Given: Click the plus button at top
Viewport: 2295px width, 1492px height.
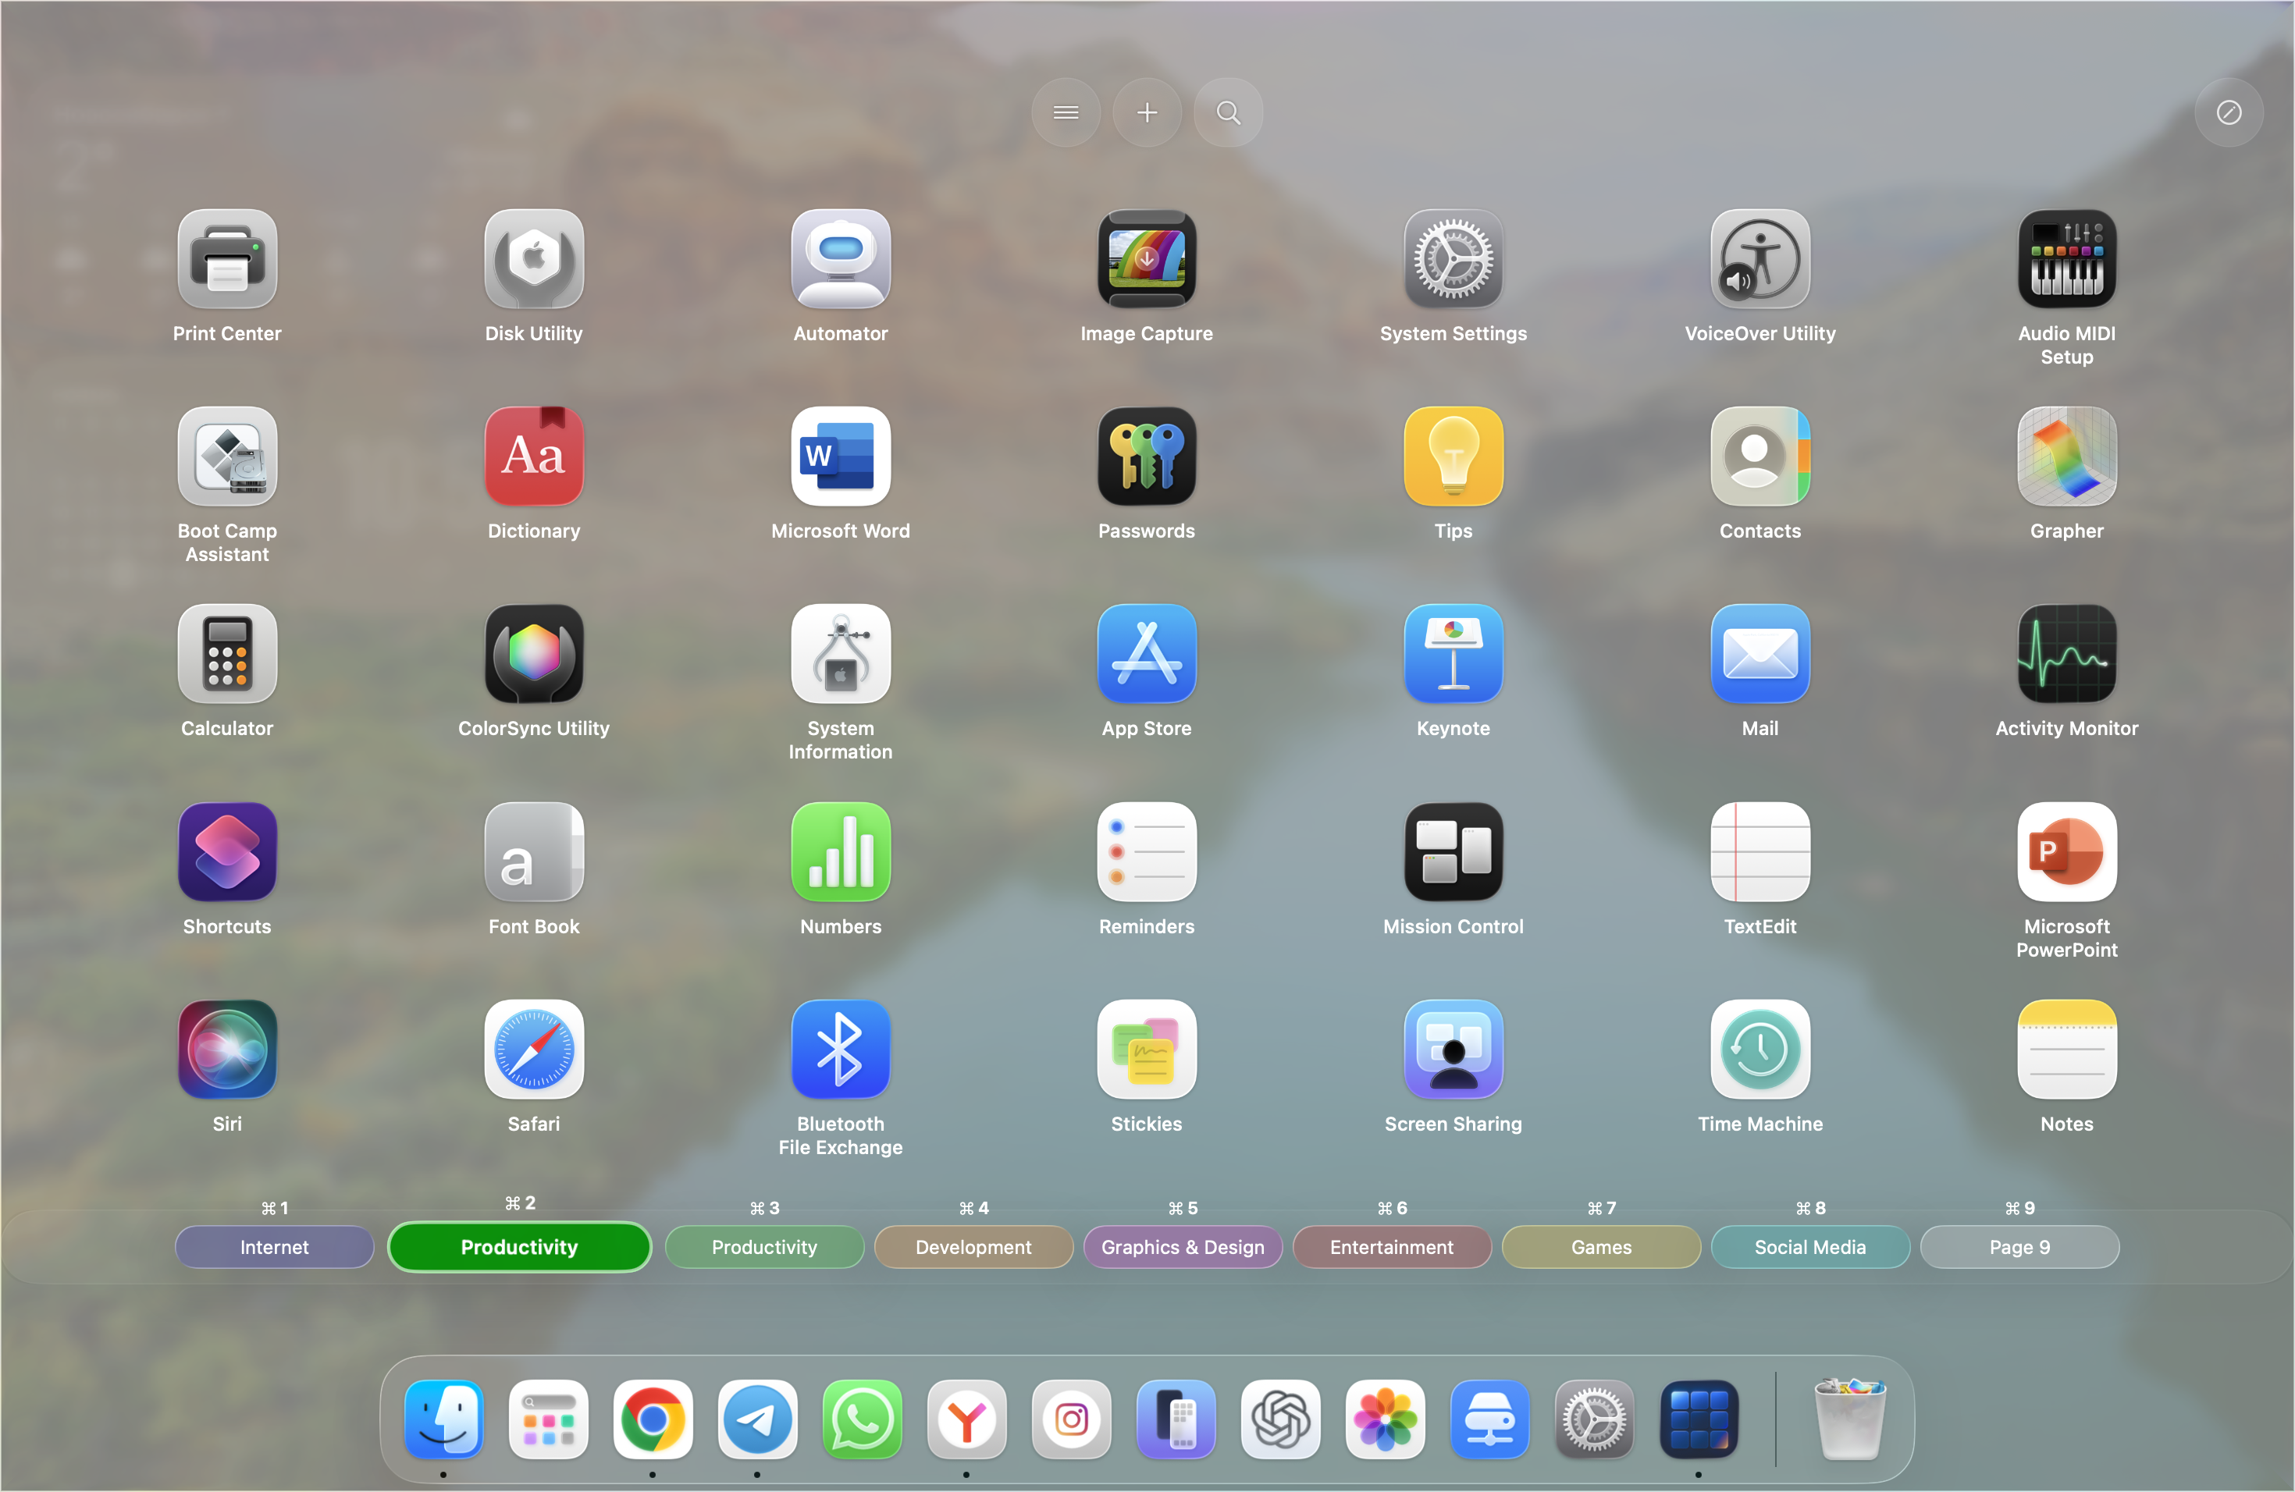Looking at the screenshot, I should click(x=1147, y=113).
